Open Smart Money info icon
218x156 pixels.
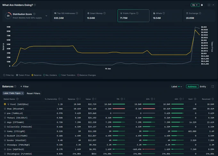tap(105, 13)
